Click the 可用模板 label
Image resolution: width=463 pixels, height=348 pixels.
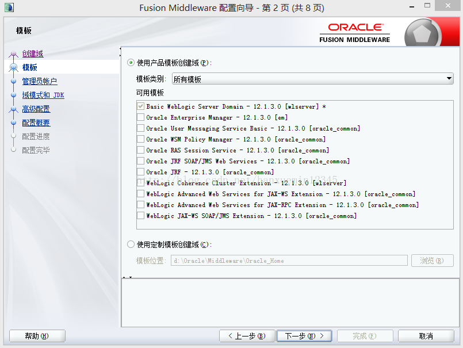click(150, 93)
